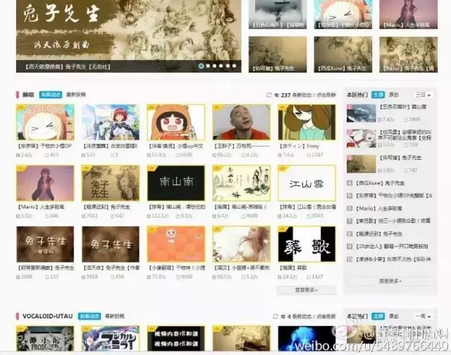Click 【西瓜Kune】兔子先生 in the hot list
451x355 pixels.
pos(380,183)
